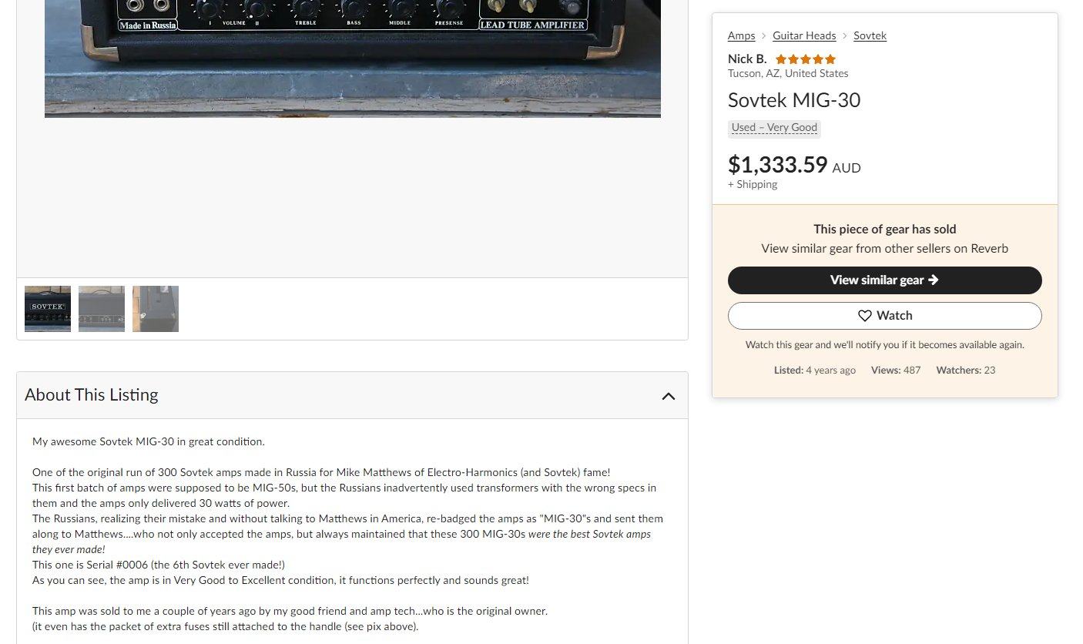Collapse the About This Listing section

[668, 396]
